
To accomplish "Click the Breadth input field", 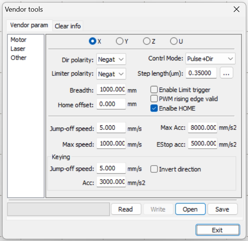I will [111, 90].
